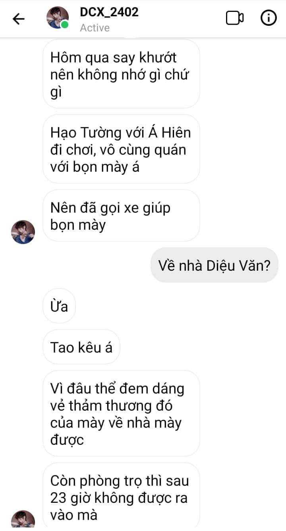Select the "Tao kêu á" message bubble
This screenshot has height=531, width=286.
click(81, 347)
